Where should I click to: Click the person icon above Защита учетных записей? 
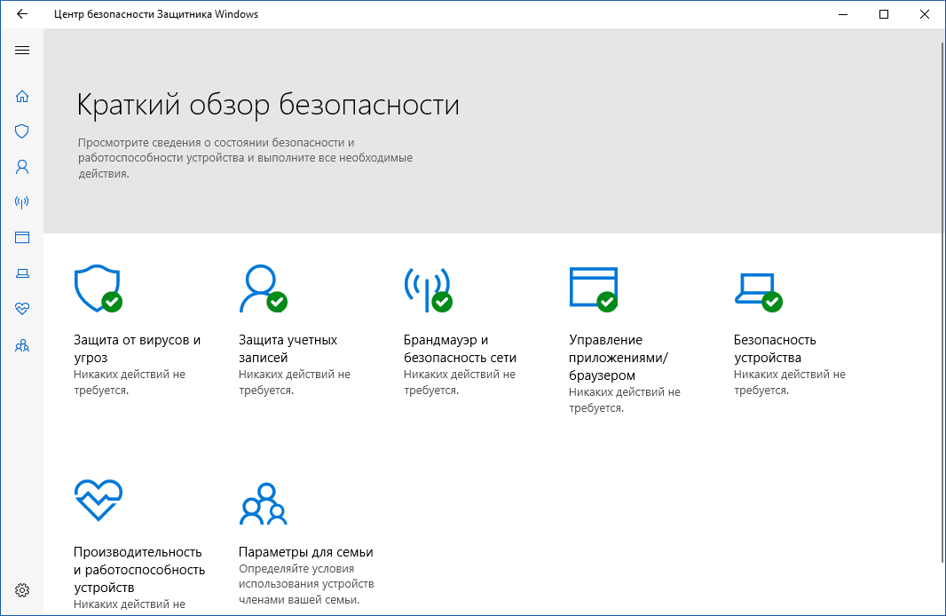coord(259,288)
